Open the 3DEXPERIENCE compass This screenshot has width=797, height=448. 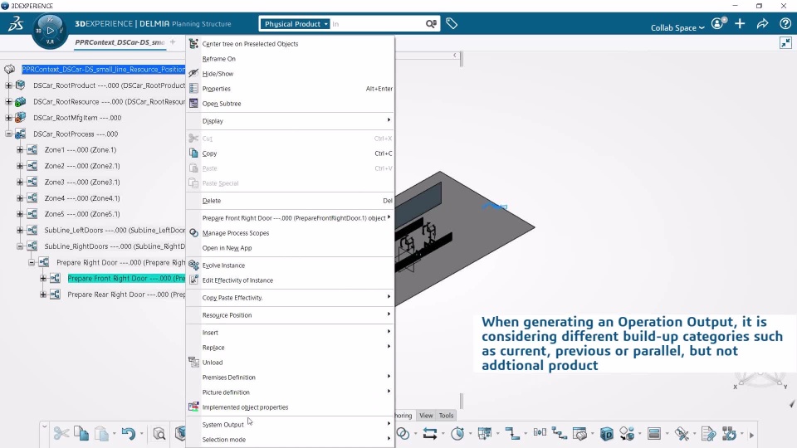(x=50, y=31)
